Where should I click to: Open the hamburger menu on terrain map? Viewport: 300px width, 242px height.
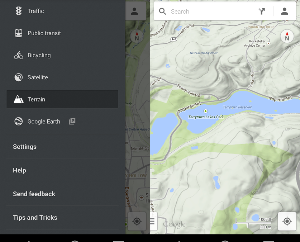point(153,221)
